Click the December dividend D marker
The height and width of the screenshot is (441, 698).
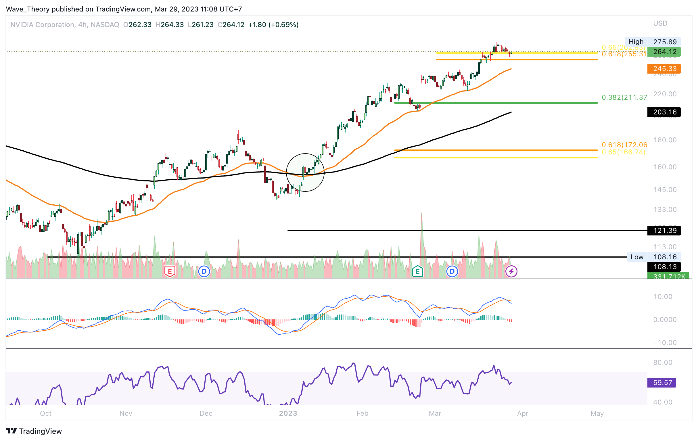(x=204, y=271)
